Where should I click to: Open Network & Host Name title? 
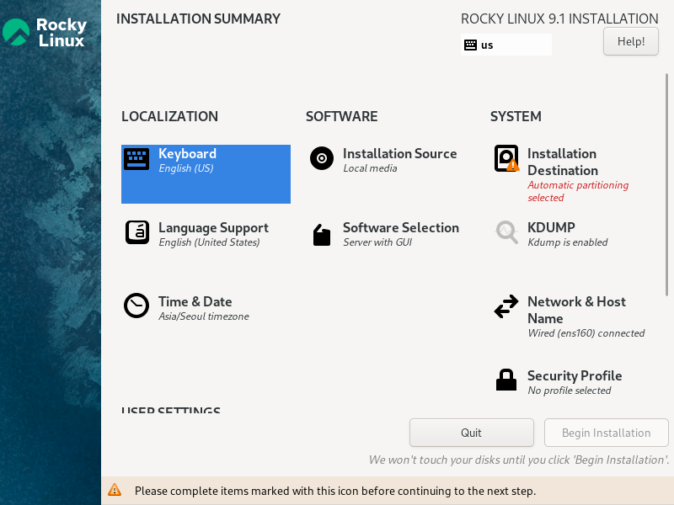(x=576, y=310)
